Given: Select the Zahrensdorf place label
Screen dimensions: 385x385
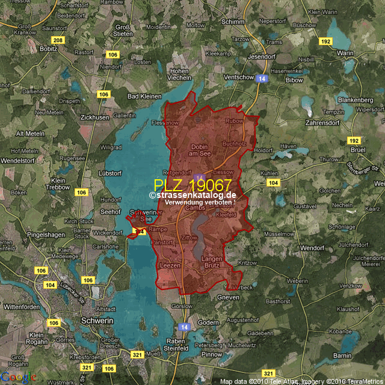Looking at the screenshot, I should 322,123.
